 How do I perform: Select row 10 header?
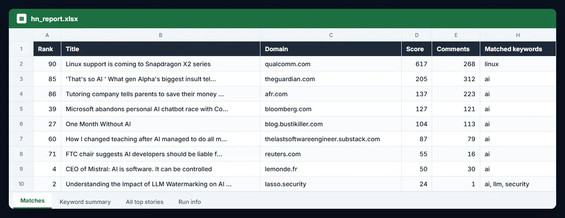point(21,184)
